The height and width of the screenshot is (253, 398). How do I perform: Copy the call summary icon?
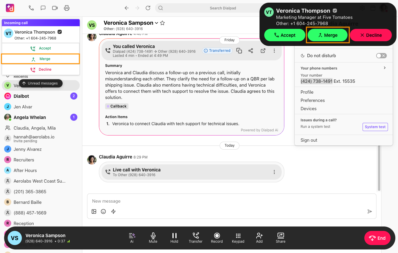[239, 51]
